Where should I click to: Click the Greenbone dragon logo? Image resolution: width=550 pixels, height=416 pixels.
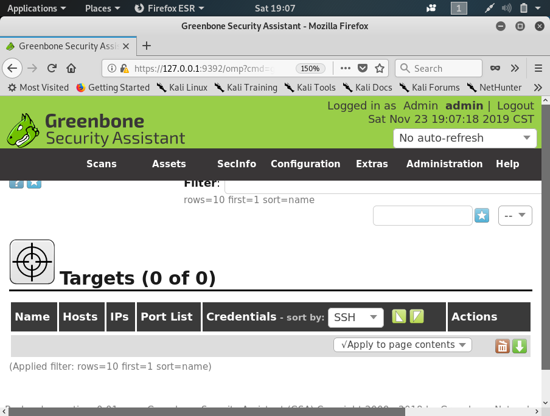tap(23, 130)
